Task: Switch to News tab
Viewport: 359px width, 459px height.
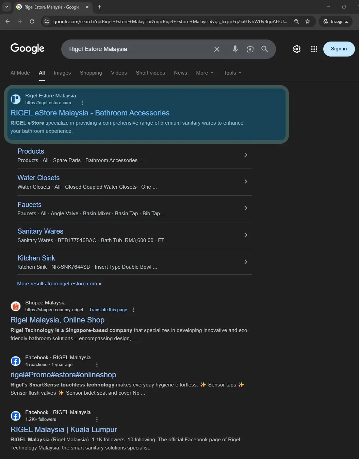Action: click(x=180, y=73)
